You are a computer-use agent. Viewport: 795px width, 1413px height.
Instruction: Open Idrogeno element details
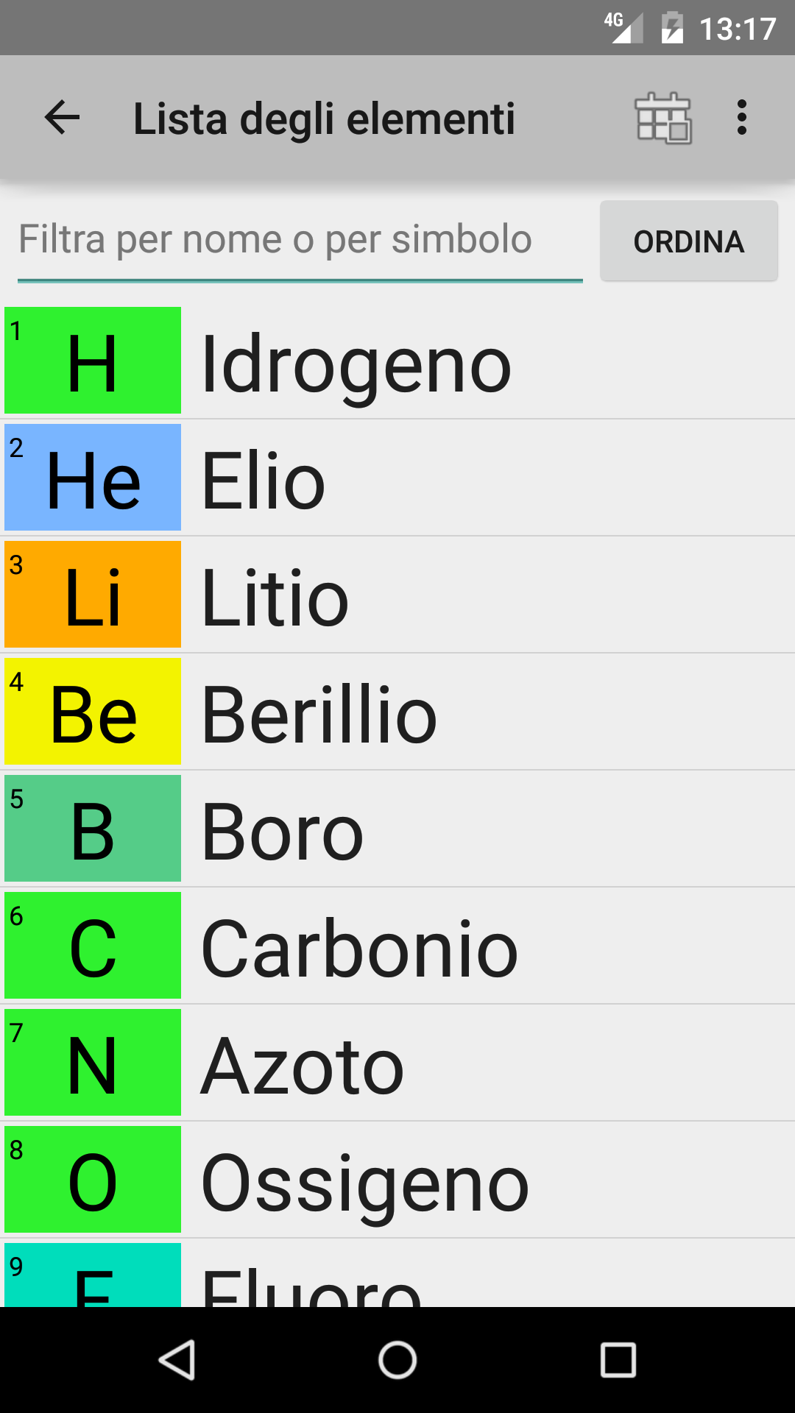coord(356,364)
